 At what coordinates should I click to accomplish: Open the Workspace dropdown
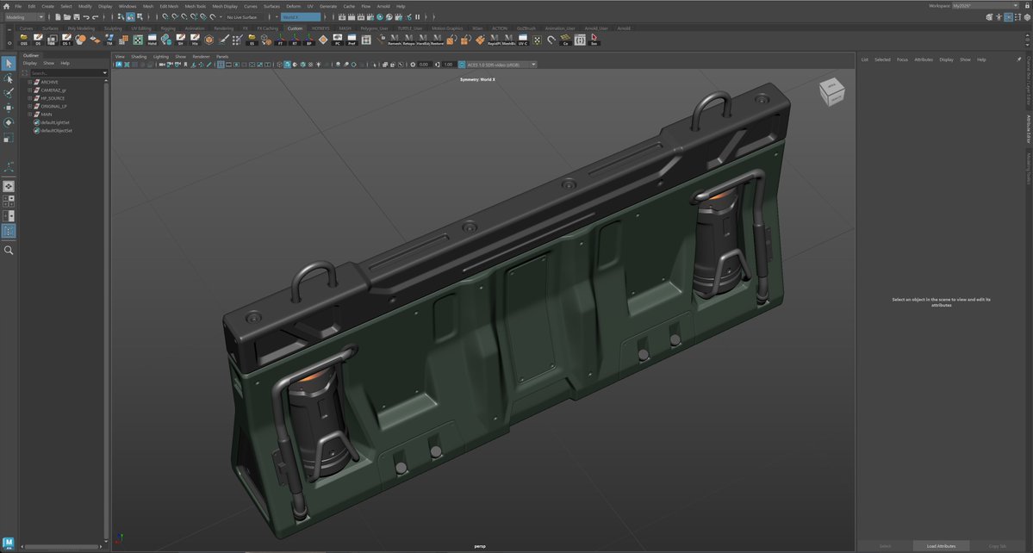[986, 6]
